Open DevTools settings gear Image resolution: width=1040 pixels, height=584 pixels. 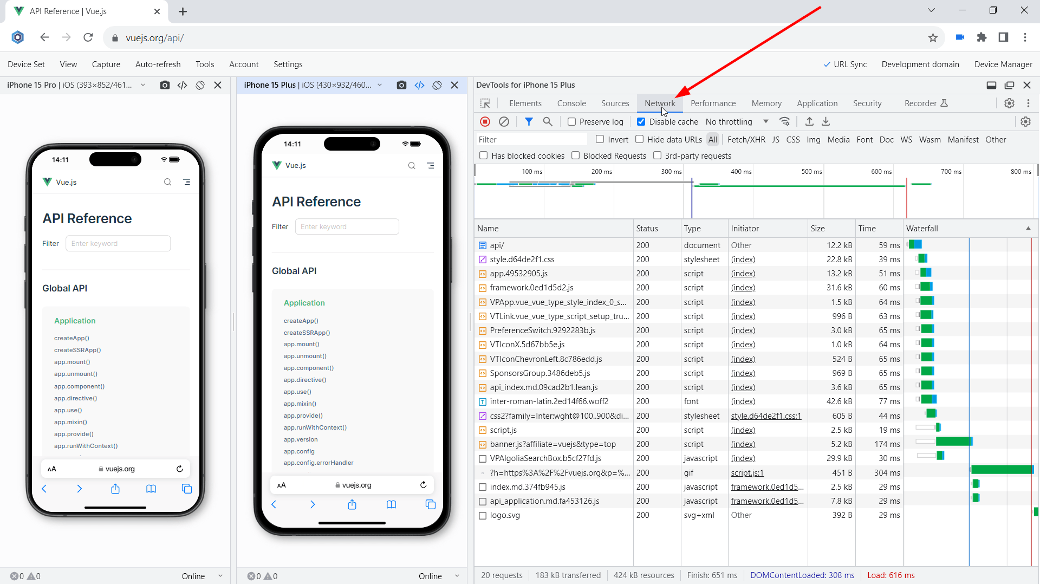1009,103
